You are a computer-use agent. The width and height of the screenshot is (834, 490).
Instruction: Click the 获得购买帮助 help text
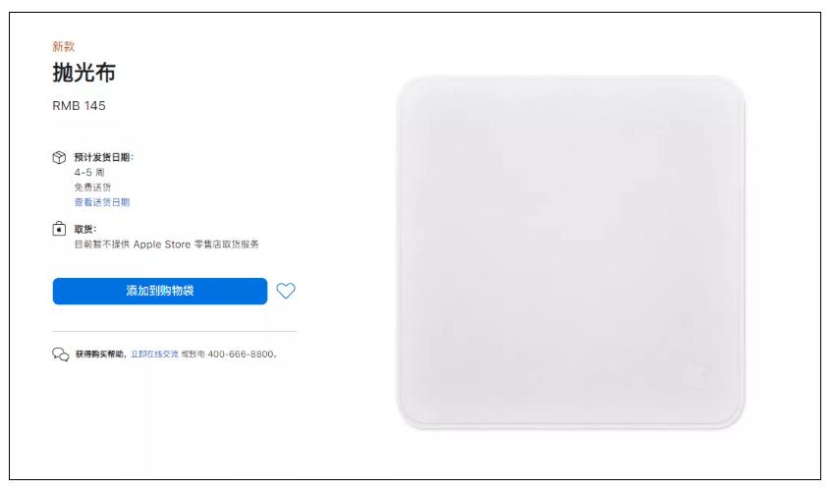[x=100, y=354]
